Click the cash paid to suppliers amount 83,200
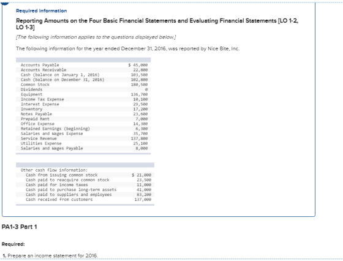 pos(144,194)
